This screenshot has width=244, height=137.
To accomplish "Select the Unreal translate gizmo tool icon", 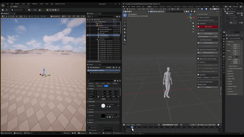I will click(x=9, y=16).
